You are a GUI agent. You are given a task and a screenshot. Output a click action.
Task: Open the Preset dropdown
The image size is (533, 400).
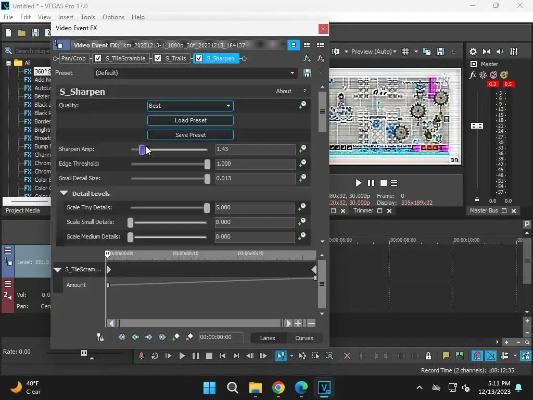tap(195, 73)
